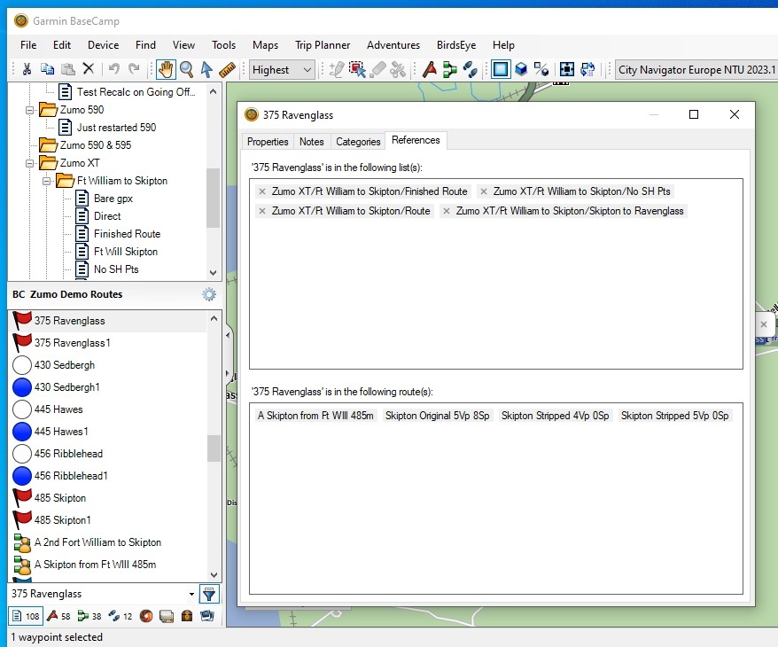Remove from No SH Pts list reference
Viewport: 778px width, 647px height.
(484, 191)
